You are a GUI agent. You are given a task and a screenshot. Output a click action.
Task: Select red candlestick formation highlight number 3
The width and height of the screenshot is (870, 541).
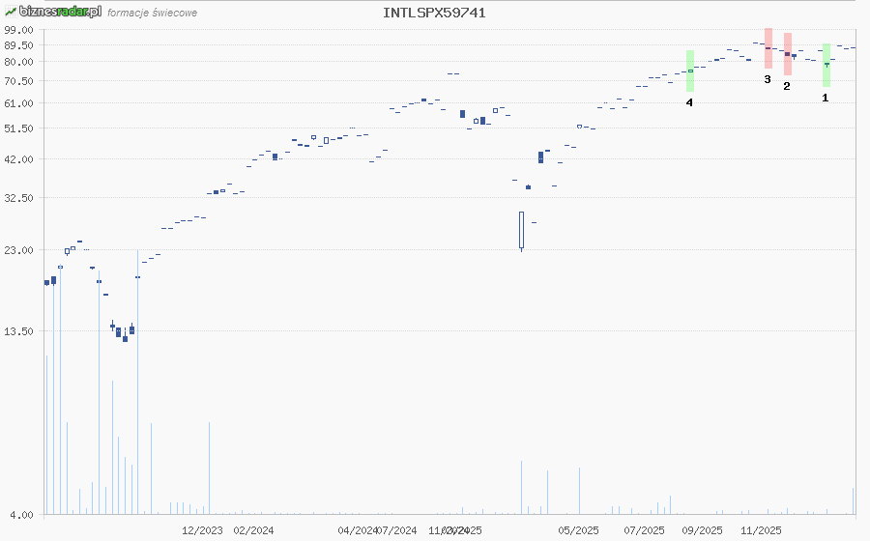(x=768, y=48)
